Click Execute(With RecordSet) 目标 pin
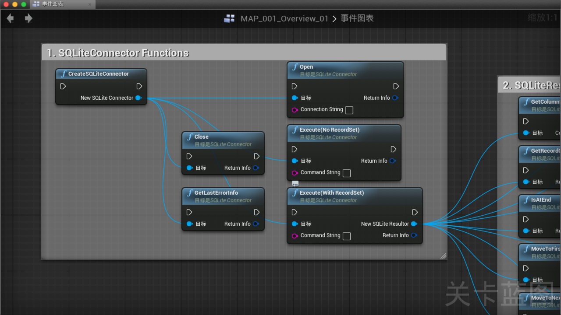Screen dimensions: 561x315 pyautogui.click(x=295, y=224)
